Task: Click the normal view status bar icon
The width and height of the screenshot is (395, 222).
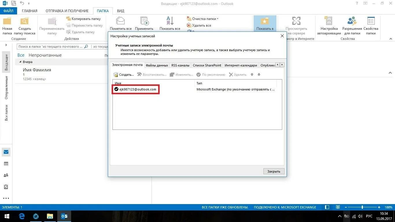Action: (327, 207)
